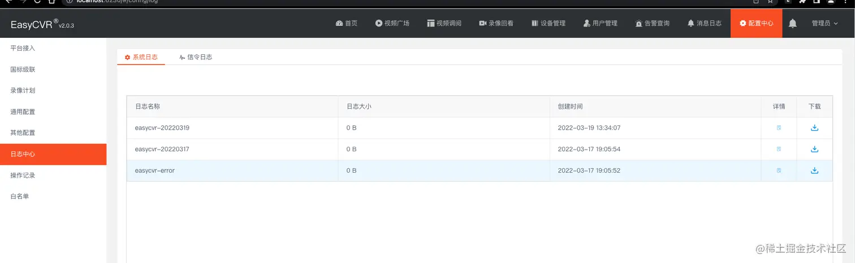Click the notification bell icon
Screen dimensions: 855x263
click(793, 23)
